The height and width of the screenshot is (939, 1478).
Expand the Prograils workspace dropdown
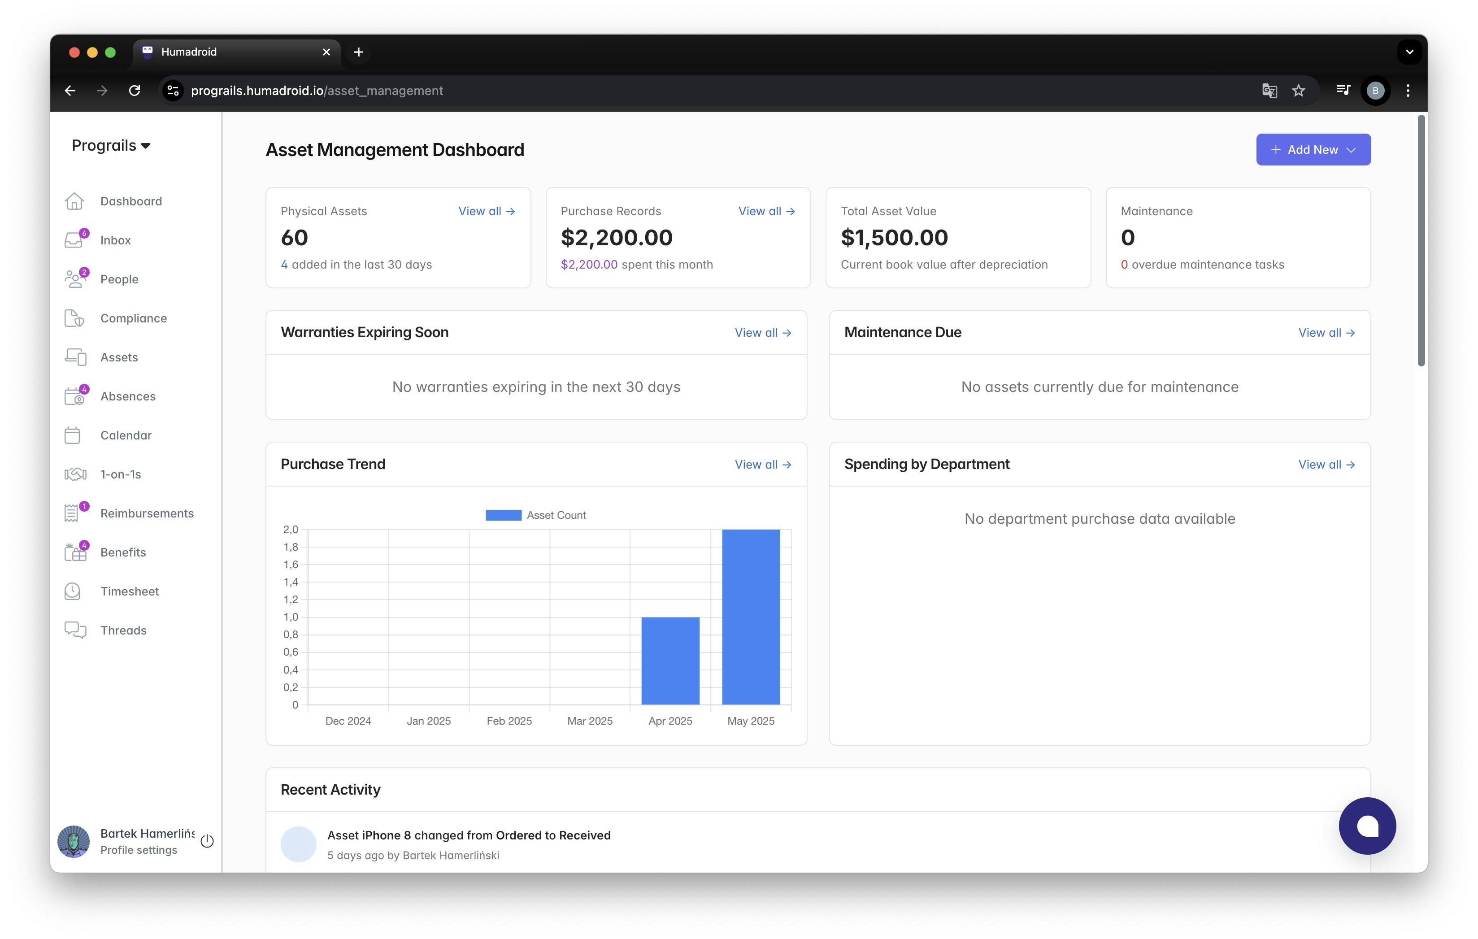[110, 145]
